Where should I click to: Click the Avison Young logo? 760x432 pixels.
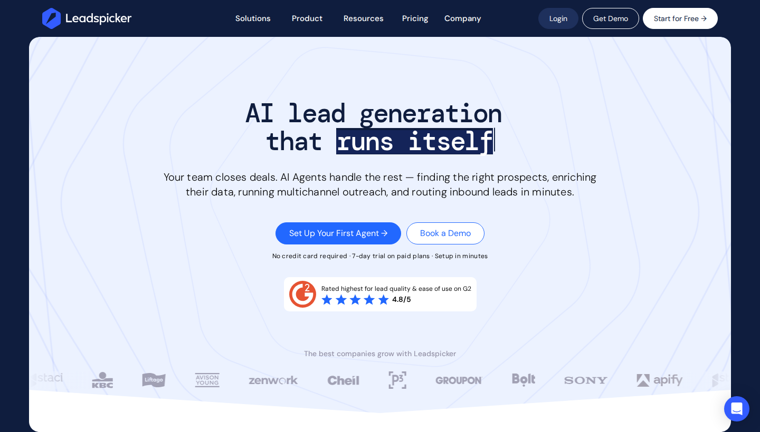coord(207,380)
